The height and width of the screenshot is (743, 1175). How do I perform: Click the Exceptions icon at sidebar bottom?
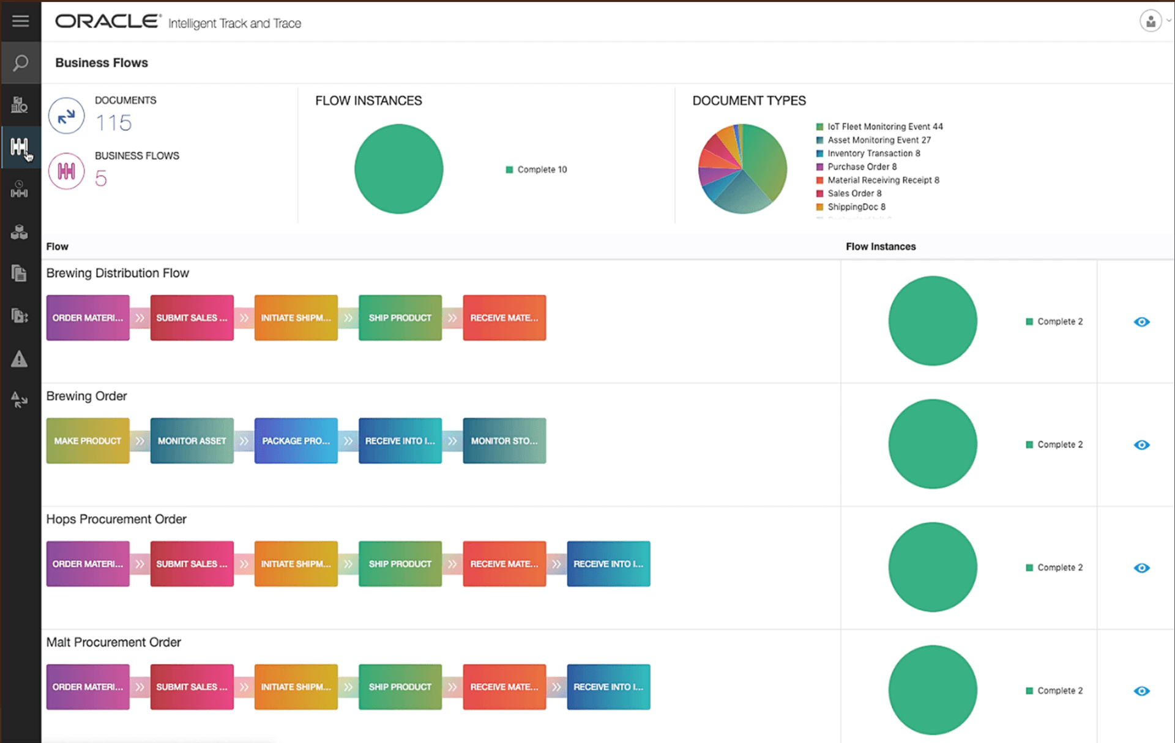click(x=20, y=401)
